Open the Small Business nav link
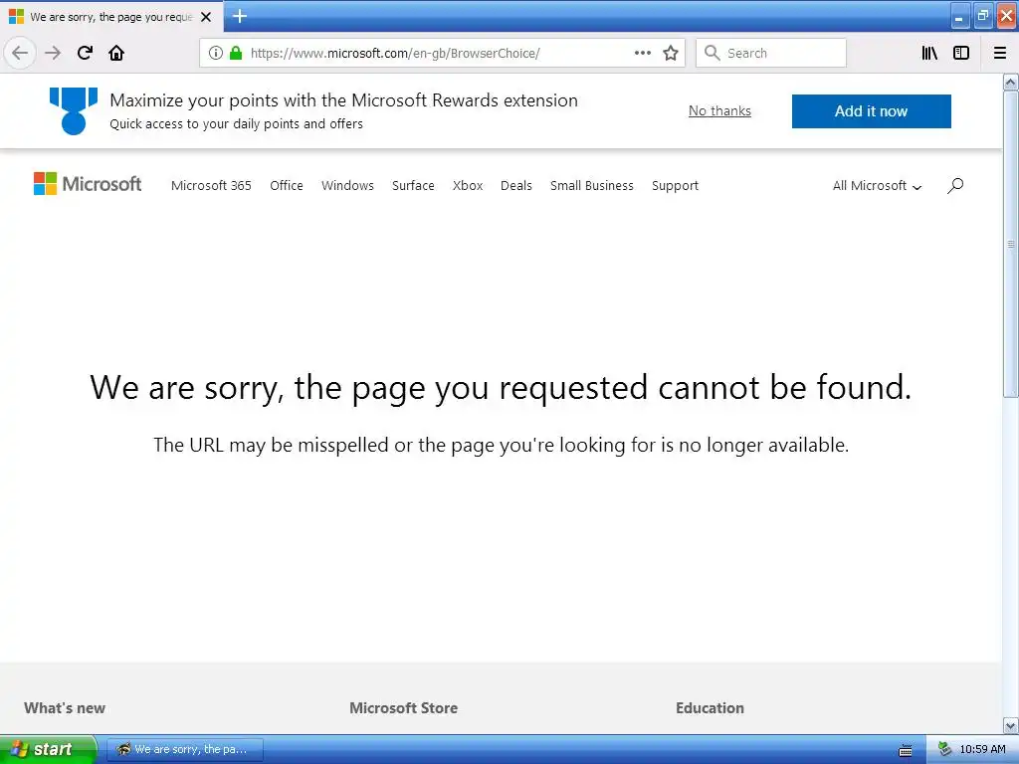1019x764 pixels. (592, 186)
